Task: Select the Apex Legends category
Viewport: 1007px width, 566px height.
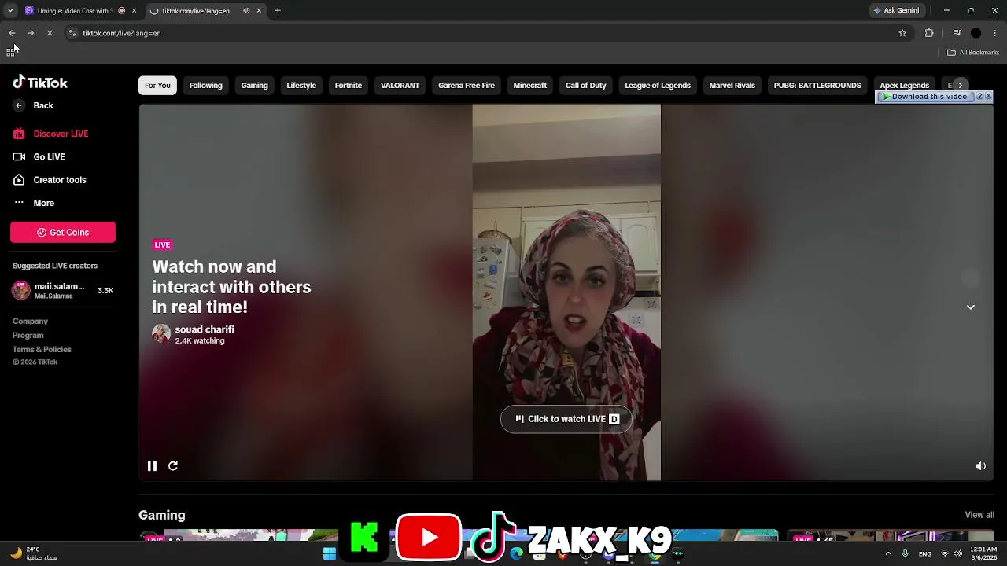Action: coord(904,86)
